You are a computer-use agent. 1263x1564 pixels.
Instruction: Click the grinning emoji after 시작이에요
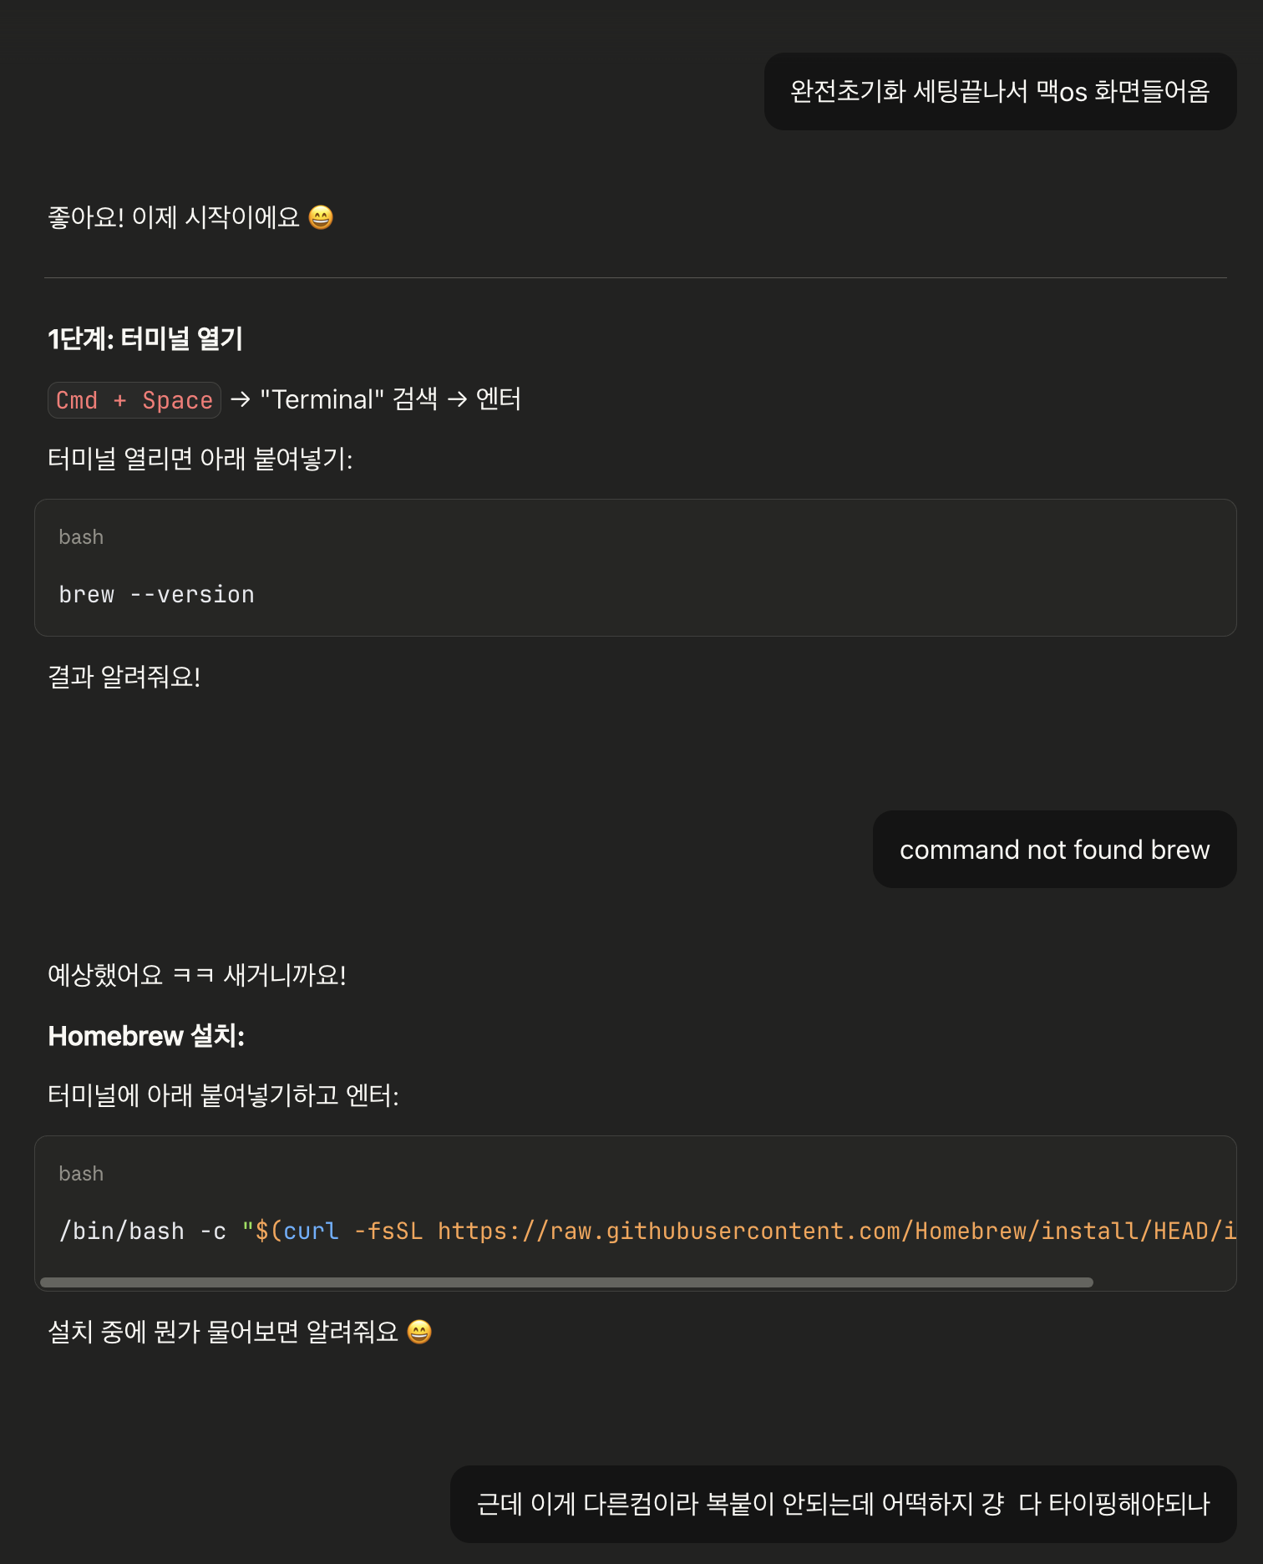coord(321,218)
